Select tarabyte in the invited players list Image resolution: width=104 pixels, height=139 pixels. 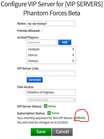pyautogui.click(x=34, y=49)
